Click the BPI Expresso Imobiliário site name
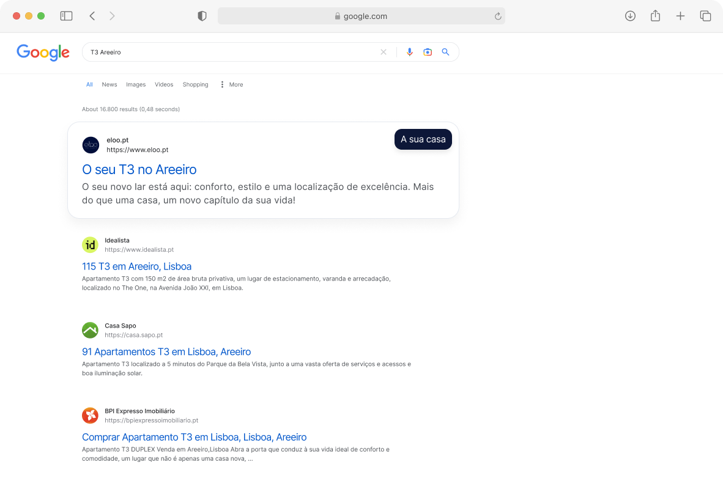The height and width of the screenshot is (479, 723). (x=139, y=411)
